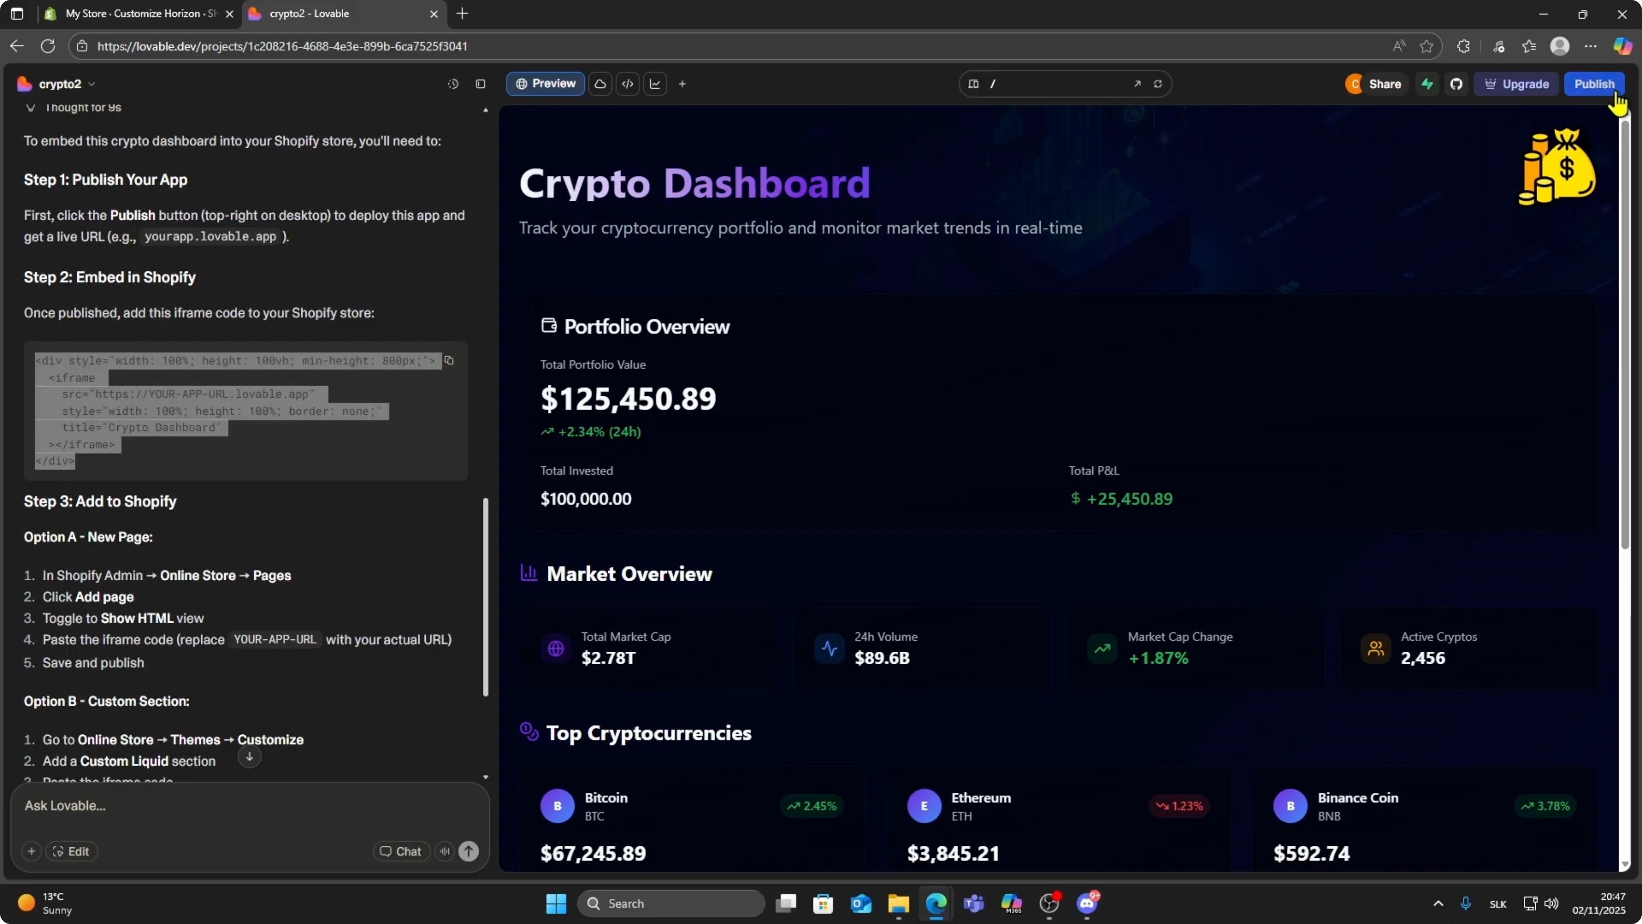Send the message with arrow button
This screenshot has width=1642, height=924.
coord(469,851)
